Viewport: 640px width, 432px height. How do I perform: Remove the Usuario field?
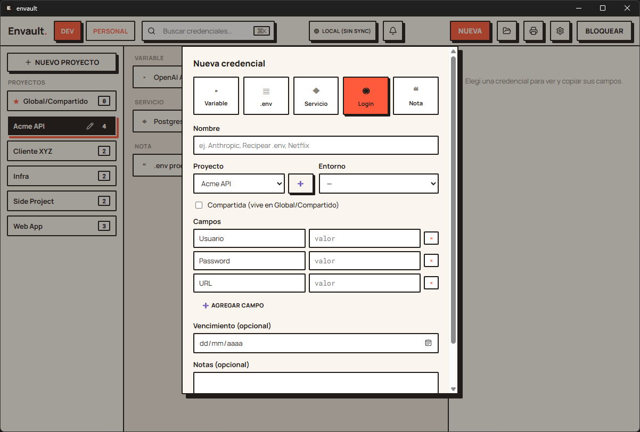tap(431, 238)
